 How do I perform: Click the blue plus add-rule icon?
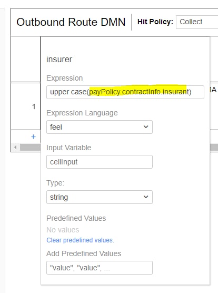33,137
